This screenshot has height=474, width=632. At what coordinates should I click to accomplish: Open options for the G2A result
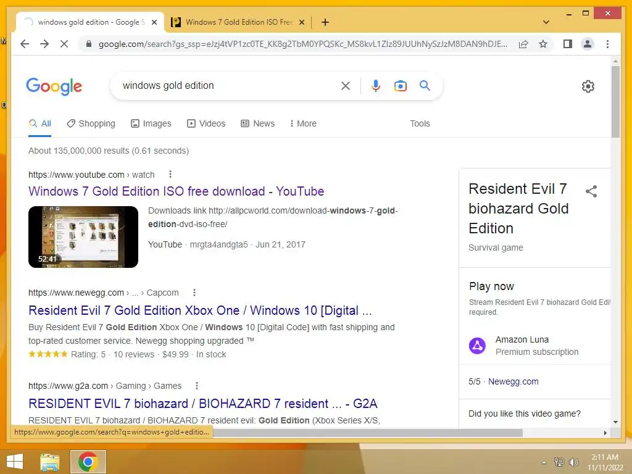click(197, 386)
